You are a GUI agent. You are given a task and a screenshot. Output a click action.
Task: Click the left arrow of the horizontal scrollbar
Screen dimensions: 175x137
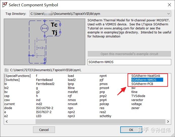[7, 121]
